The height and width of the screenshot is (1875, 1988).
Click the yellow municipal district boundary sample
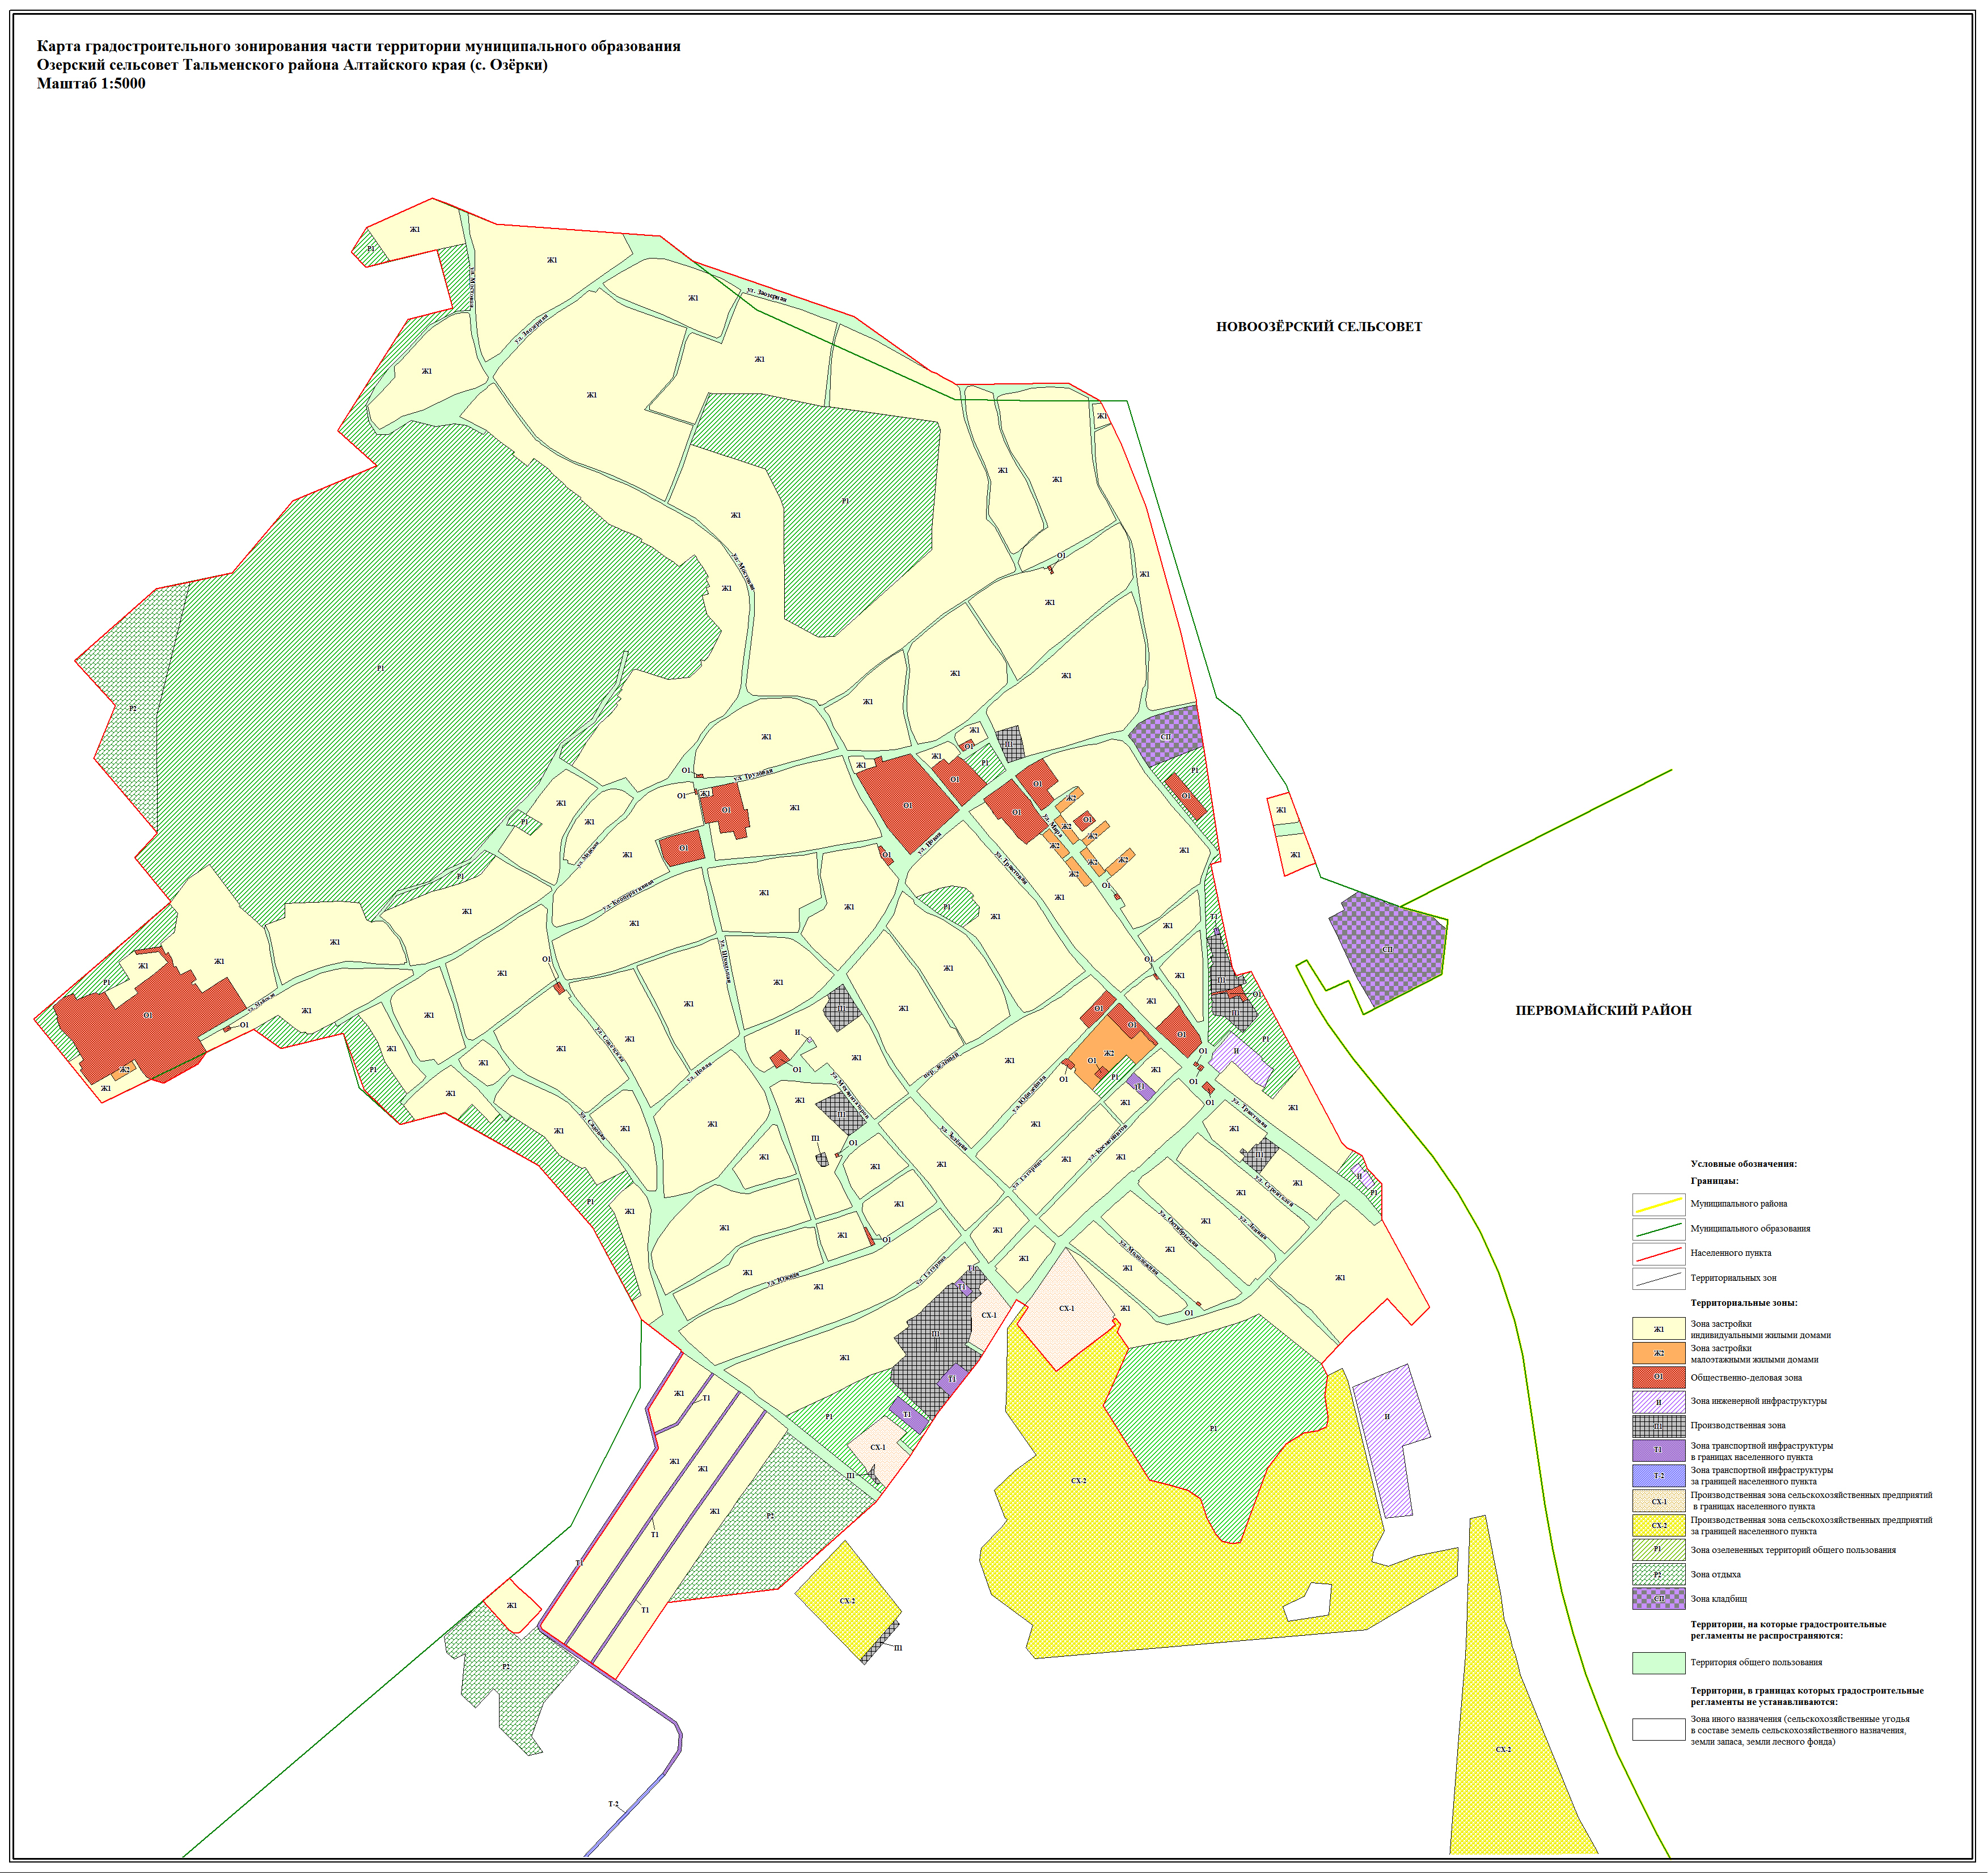(x=1658, y=1204)
